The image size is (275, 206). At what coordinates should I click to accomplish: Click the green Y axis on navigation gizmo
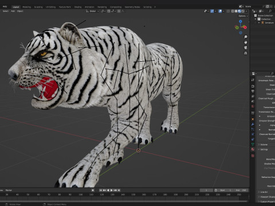pos(237,27)
